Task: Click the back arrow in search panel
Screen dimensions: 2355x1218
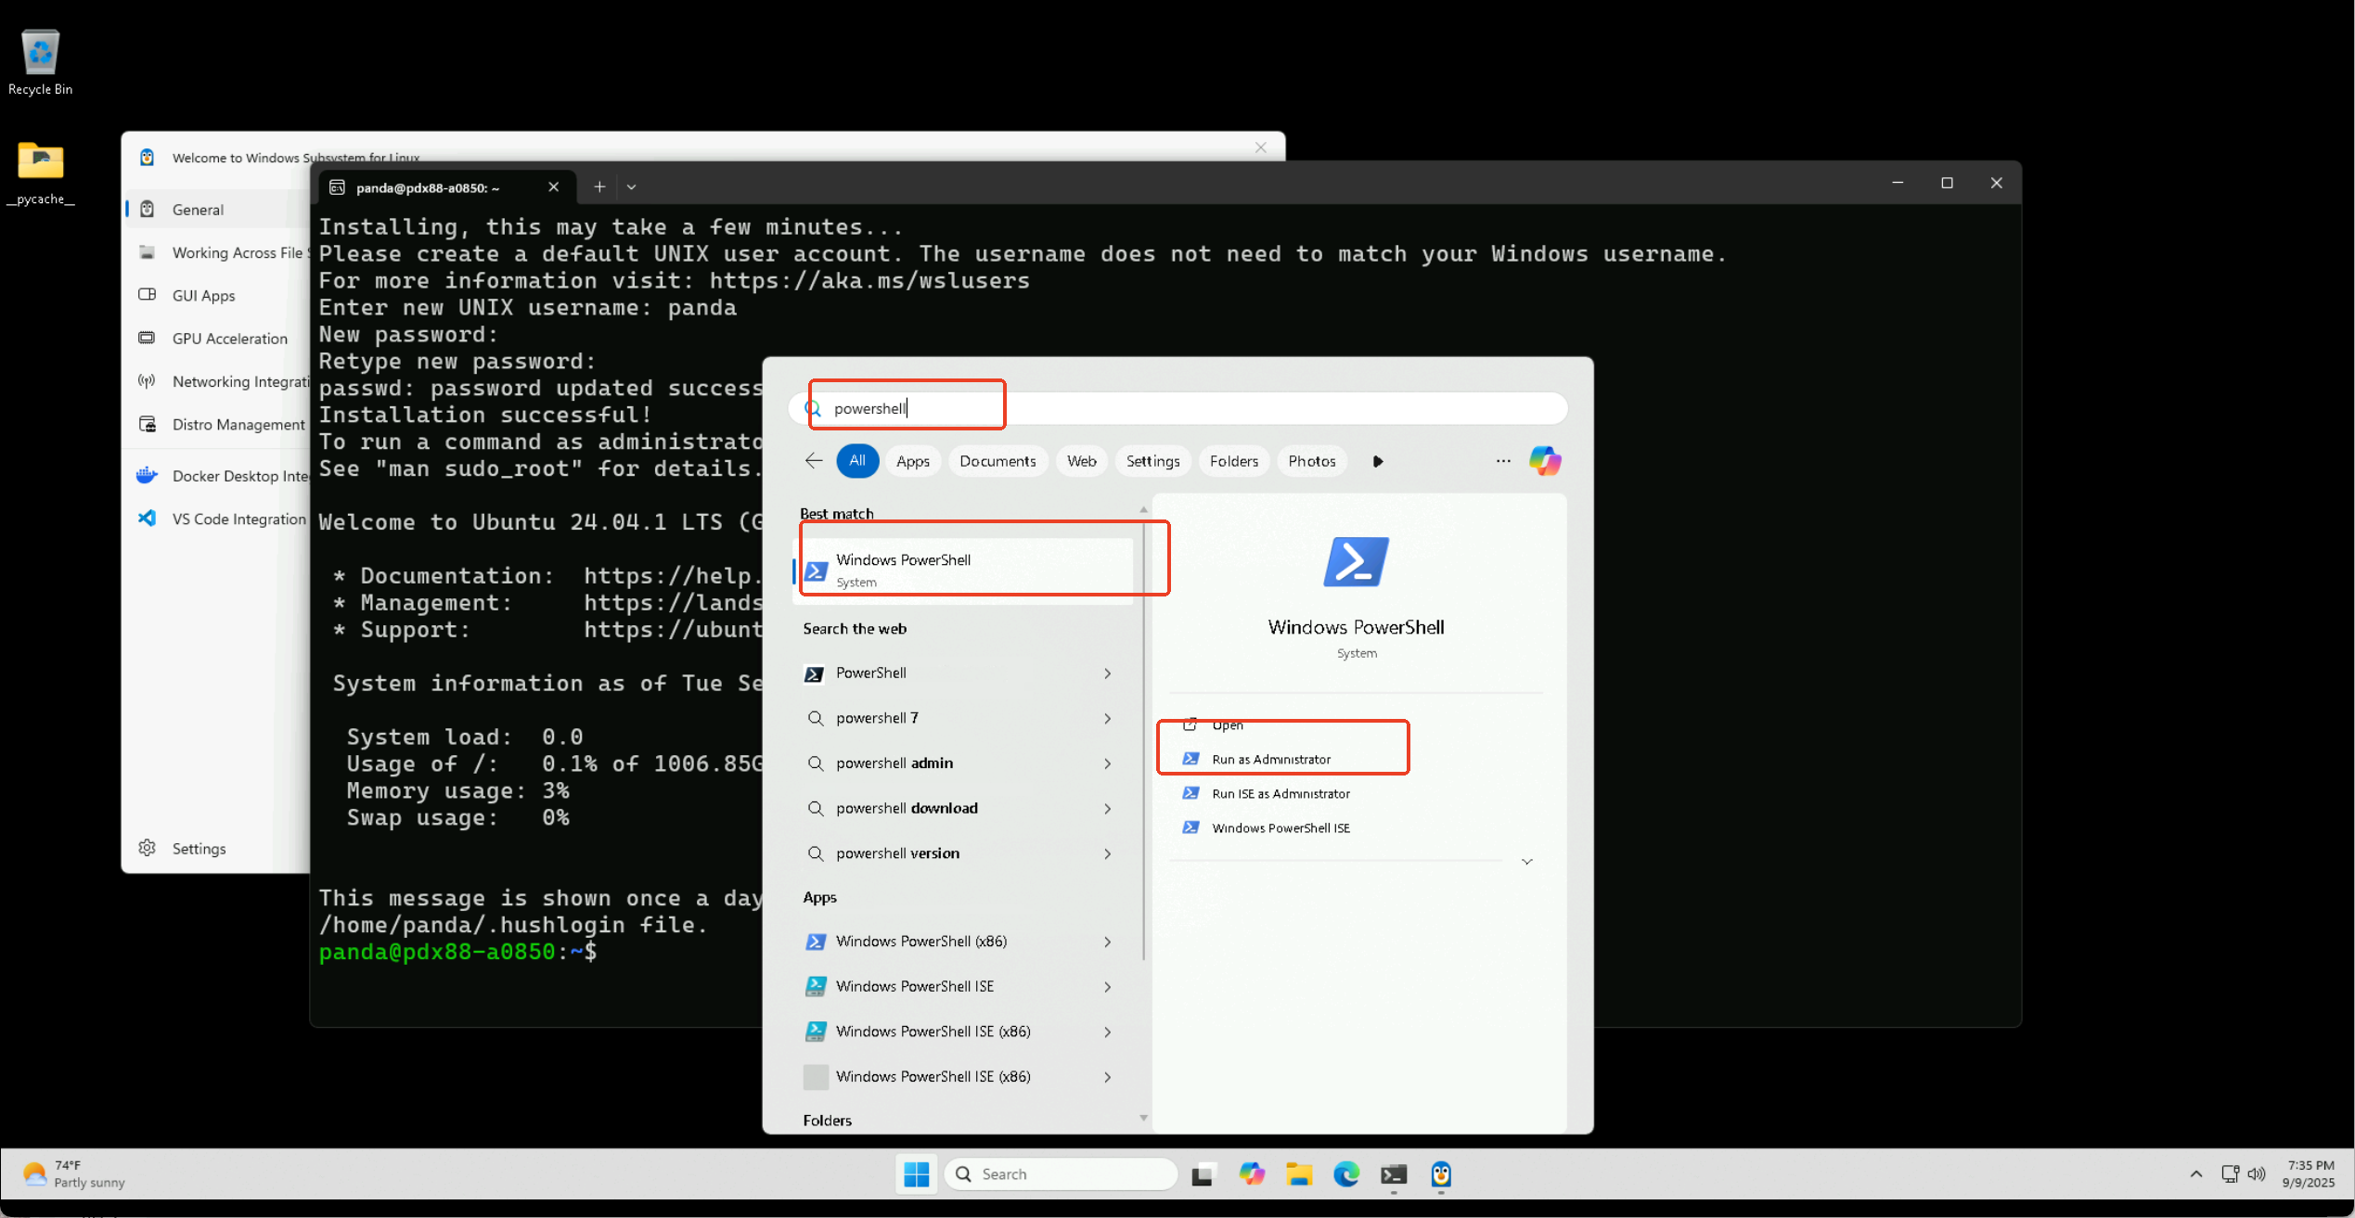Action: (814, 461)
